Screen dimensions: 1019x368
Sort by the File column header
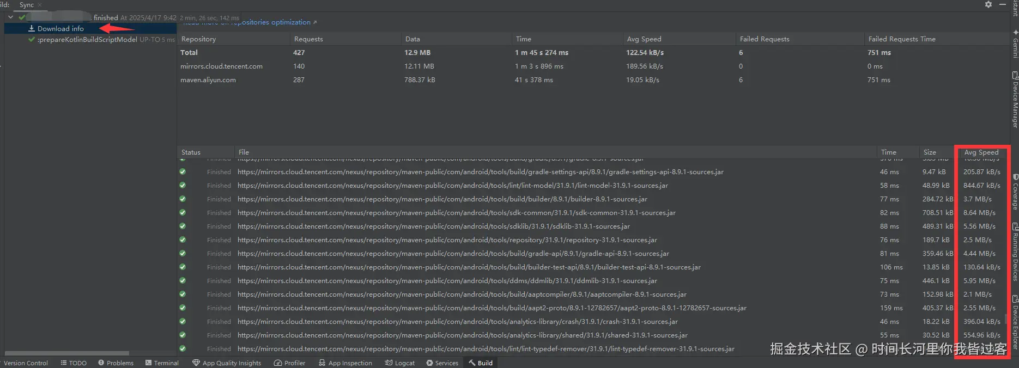pos(244,152)
